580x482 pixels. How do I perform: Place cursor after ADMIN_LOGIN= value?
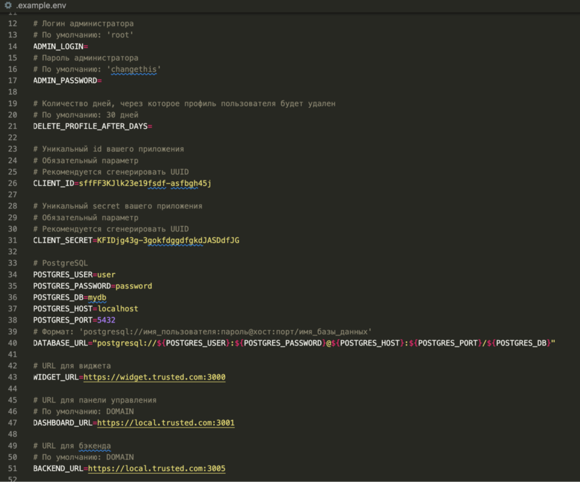point(89,46)
